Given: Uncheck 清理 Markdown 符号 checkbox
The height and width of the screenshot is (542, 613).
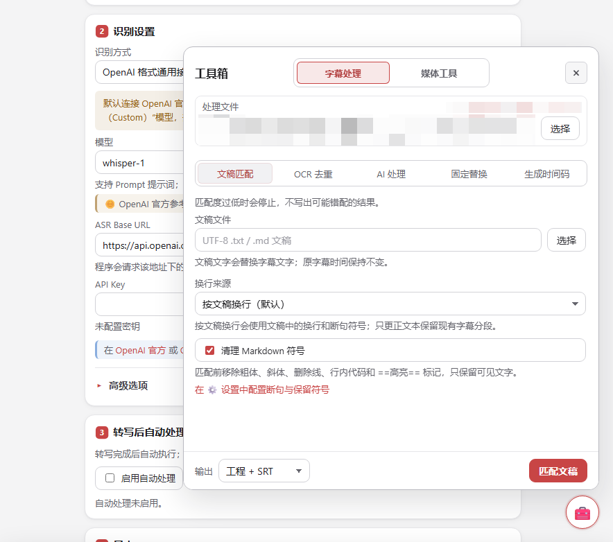Looking at the screenshot, I should click(210, 351).
